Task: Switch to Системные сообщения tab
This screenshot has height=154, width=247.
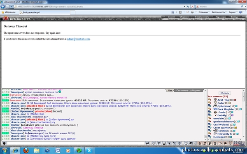Action: [188, 90]
